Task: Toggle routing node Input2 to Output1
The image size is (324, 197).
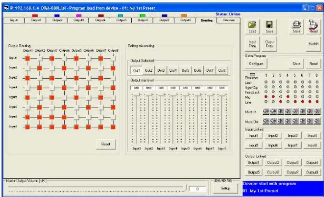Action: tap(27, 68)
